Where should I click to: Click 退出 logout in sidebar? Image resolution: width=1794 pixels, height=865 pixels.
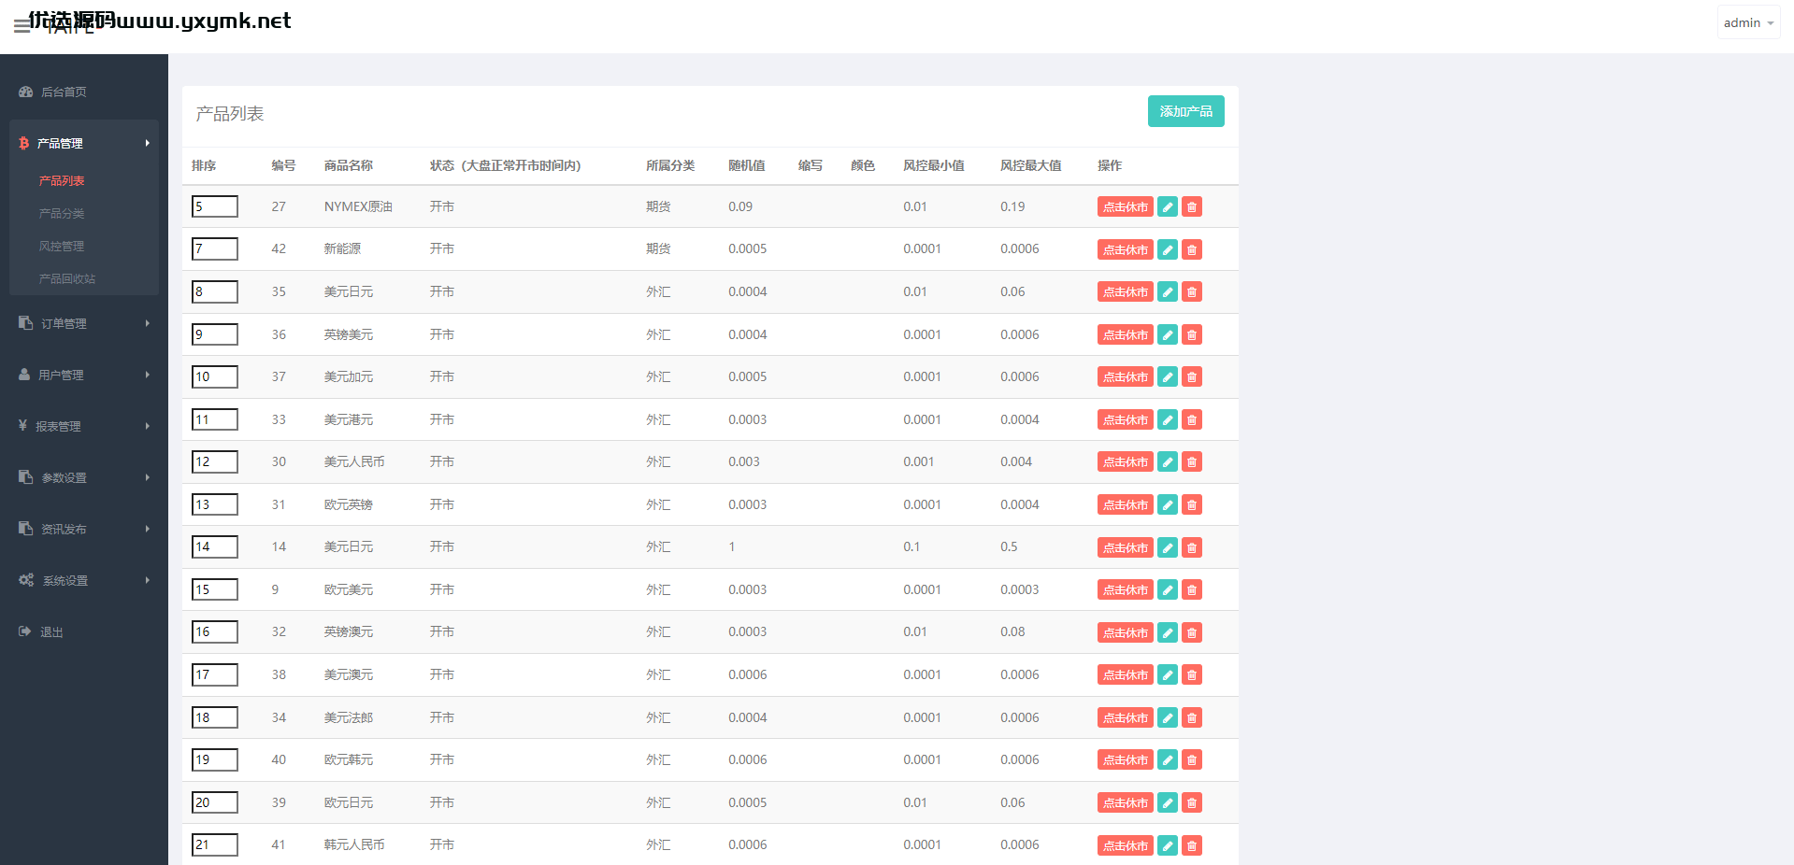click(x=51, y=631)
